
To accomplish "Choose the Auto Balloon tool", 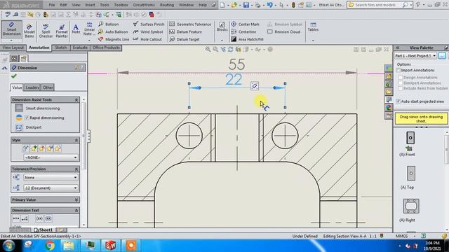I will [113, 31].
